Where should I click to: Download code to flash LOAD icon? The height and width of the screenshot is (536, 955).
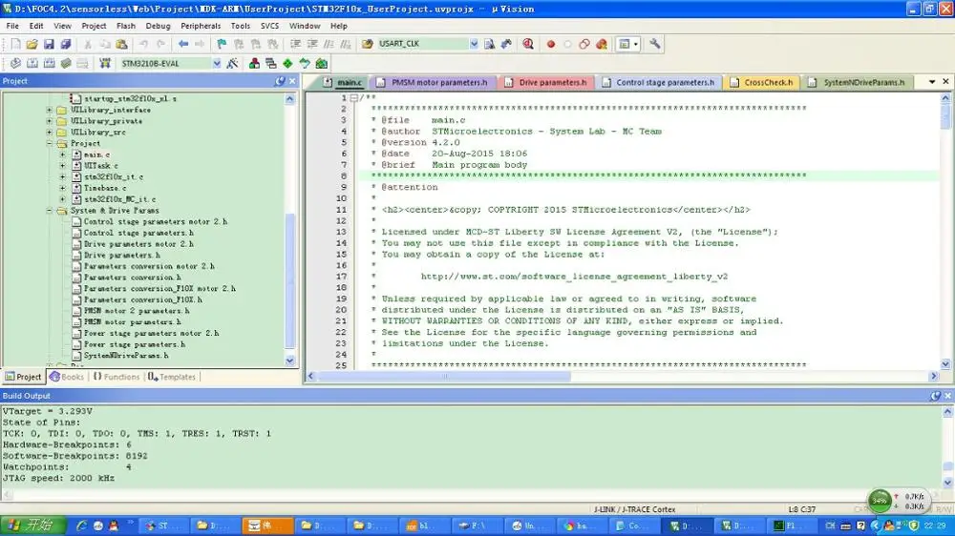[x=105, y=63]
